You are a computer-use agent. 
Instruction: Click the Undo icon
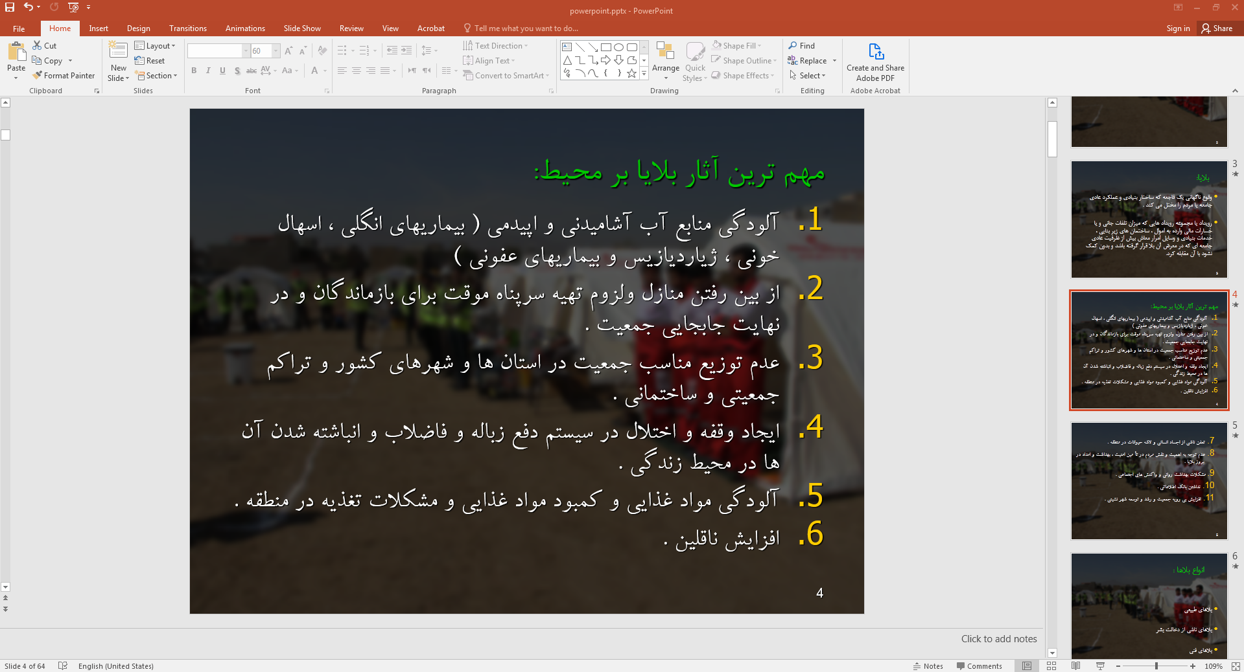29,7
